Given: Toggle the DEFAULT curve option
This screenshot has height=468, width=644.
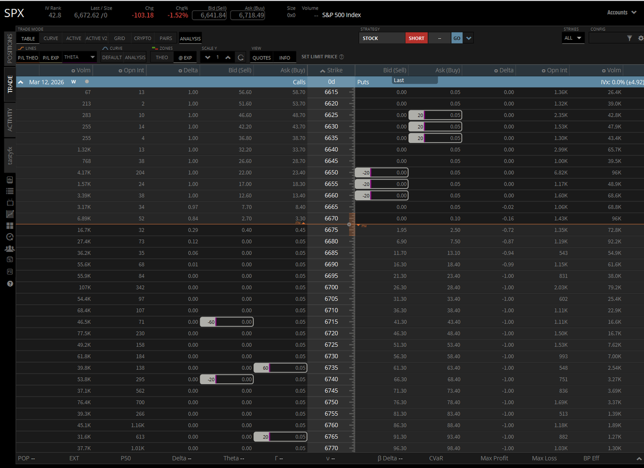Looking at the screenshot, I should click(x=112, y=57).
